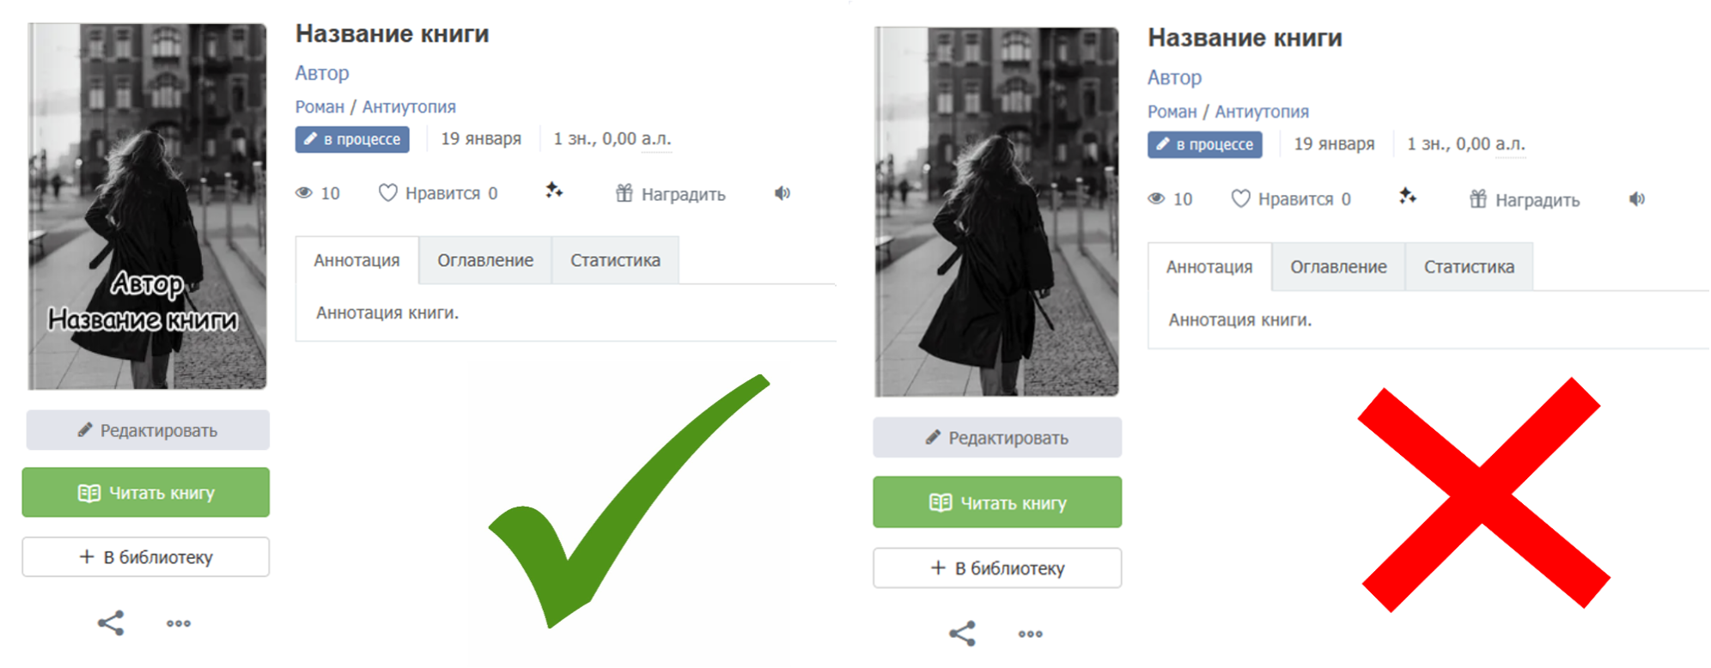The image size is (1711, 668).
Task: Open the 'Антиутопия' genre link on left
Action: [x=409, y=106]
